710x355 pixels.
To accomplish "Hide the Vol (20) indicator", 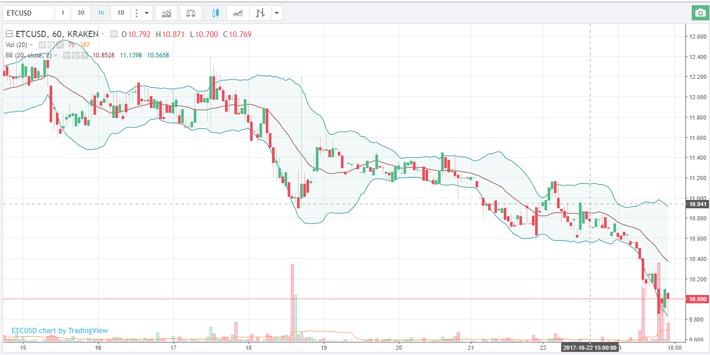I will pyautogui.click(x=43, y=45).
